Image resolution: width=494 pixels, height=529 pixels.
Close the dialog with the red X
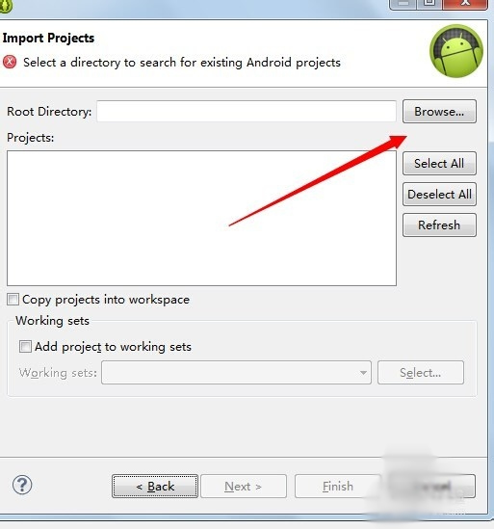465,4
